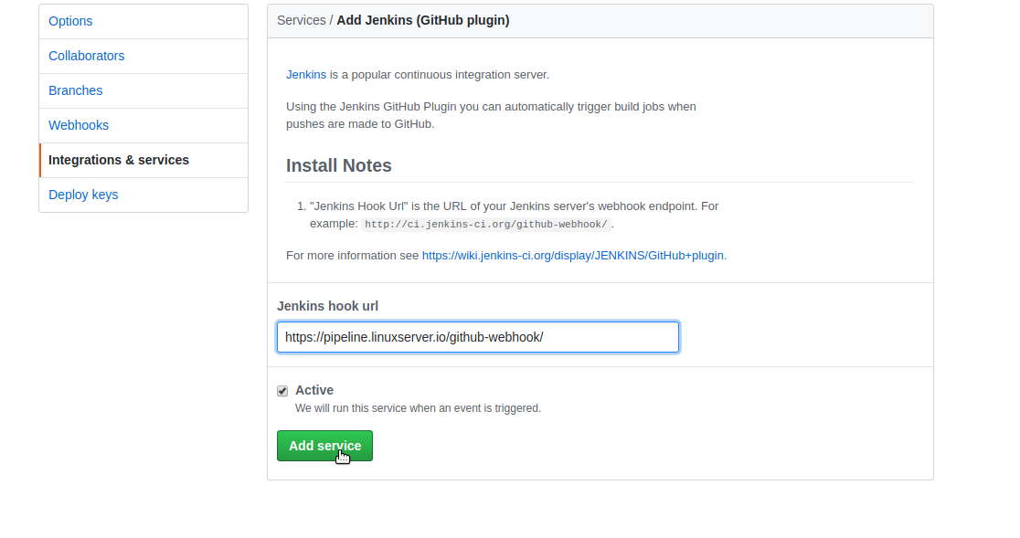Navigate to the Collaborators section

tap(86, 56)
